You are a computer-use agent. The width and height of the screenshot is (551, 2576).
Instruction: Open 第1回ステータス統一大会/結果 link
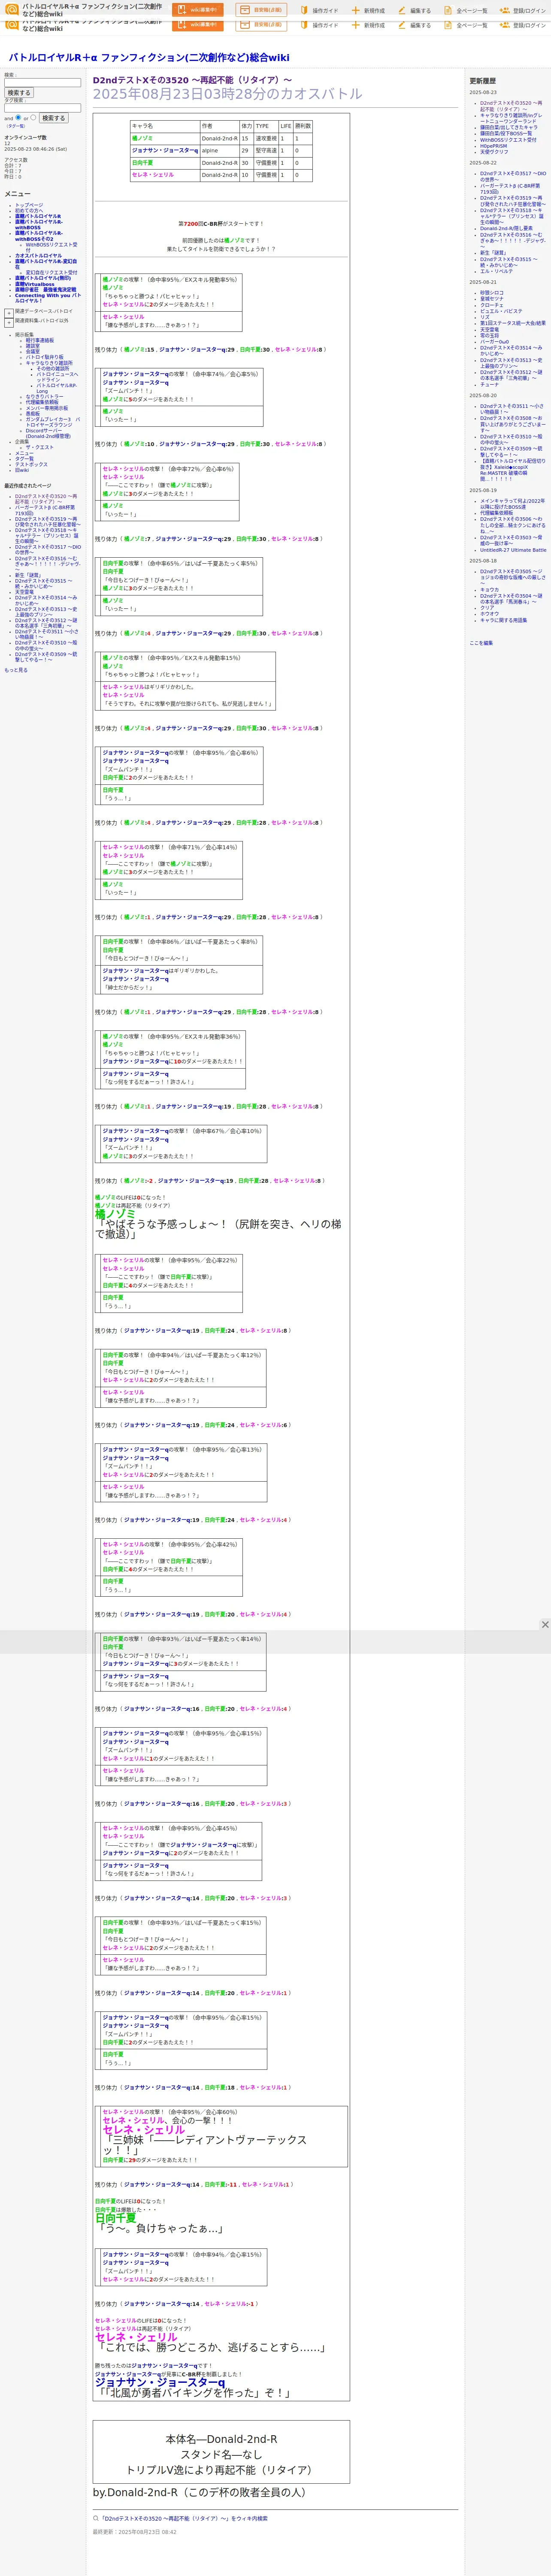(513, 323)
